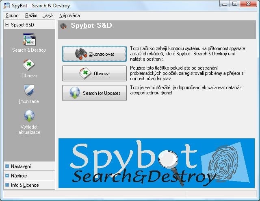
Task: Open the Search & Destroy sidebar icon
Action: (x=29, y=39)
